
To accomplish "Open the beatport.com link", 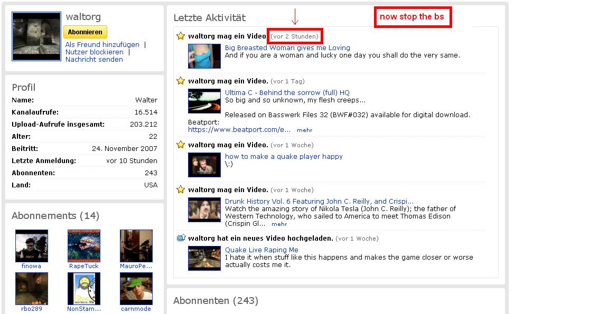I will [x=239, y=129].
